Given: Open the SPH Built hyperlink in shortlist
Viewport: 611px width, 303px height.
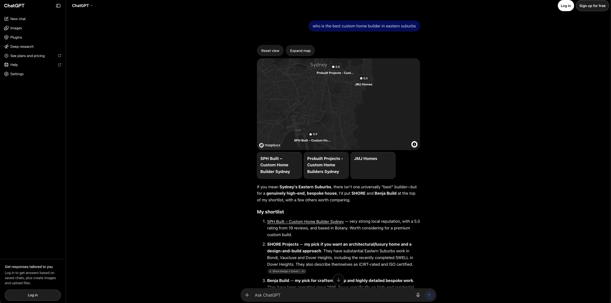Looking at the screenshot, I should pos(305,221).
